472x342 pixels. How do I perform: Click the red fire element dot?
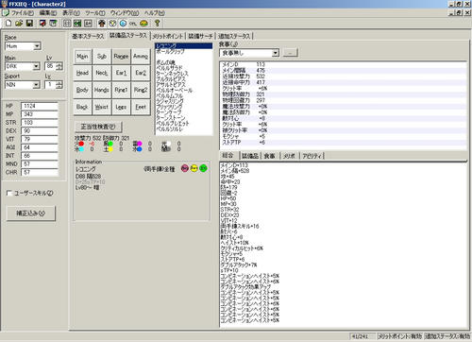[81, 144]
